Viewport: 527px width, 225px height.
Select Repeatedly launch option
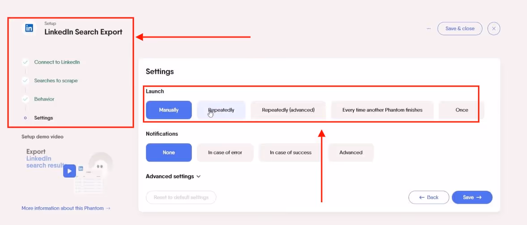221,110
